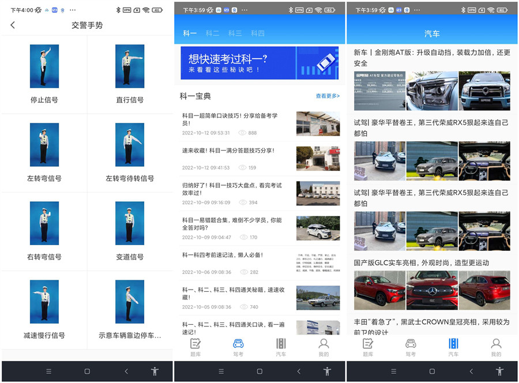Tap the eye icon beside 170 views
The height and width of the screenshot is (383, 519).
tap(243, 237)
